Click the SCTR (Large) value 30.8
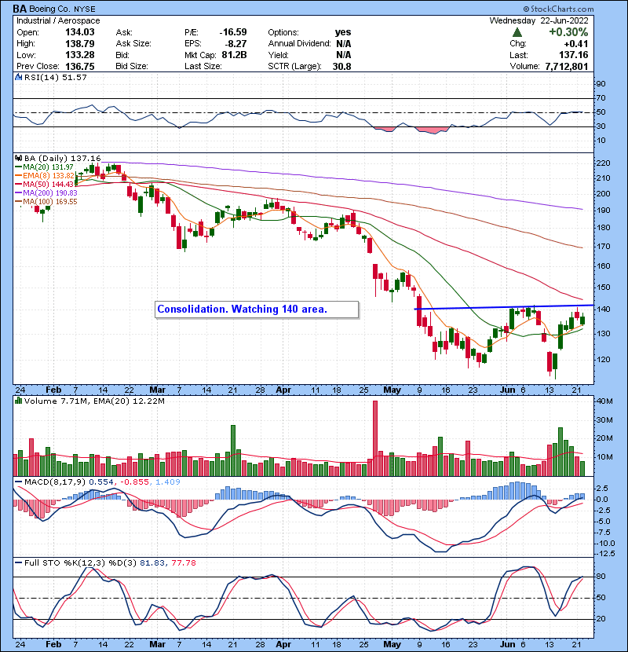 341,66
